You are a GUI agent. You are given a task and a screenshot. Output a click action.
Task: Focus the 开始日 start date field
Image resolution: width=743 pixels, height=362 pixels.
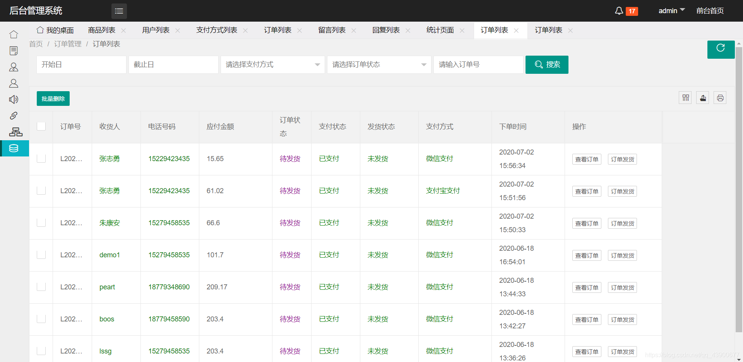[x=81, y=65]
